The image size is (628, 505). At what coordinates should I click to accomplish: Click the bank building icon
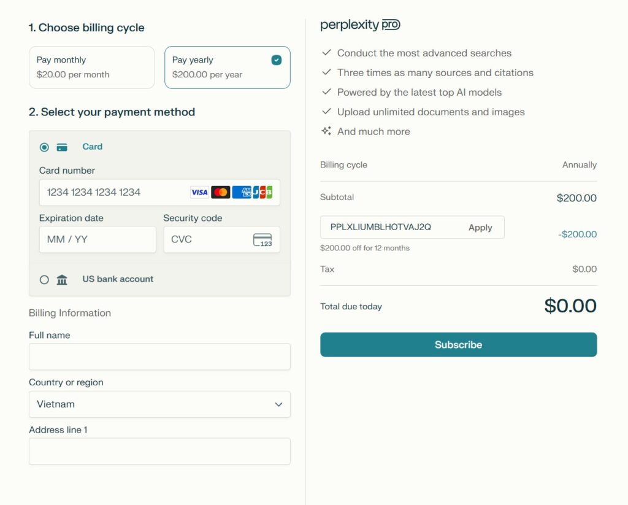(x=62, y=280)
